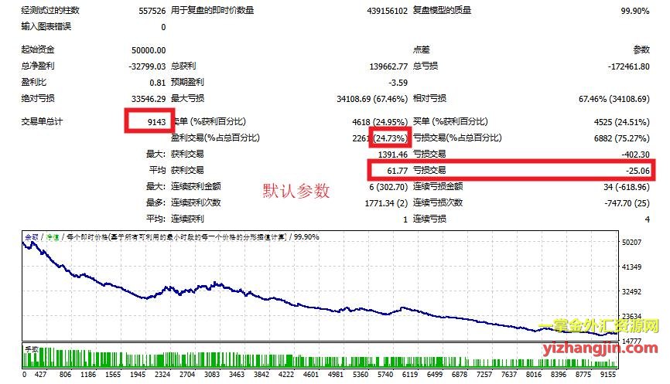Select the average loss trade value -25.06
Image resolution: width=670 pixels, height=384 pixels.
639,170
